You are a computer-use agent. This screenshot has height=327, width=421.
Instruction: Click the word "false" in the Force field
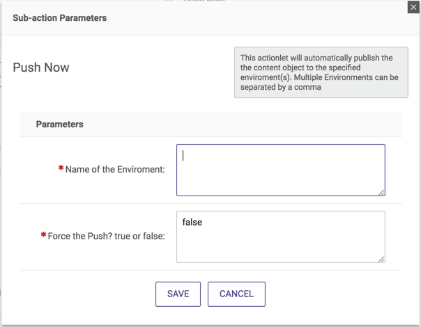192,223
